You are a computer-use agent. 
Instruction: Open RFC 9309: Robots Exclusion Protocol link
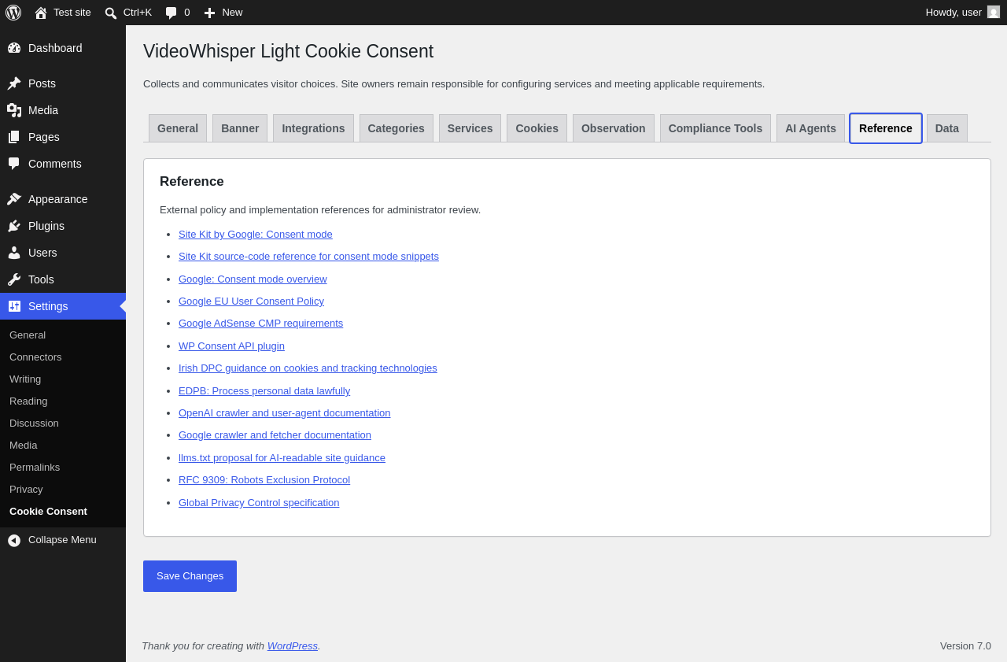[x=264, y=479]
